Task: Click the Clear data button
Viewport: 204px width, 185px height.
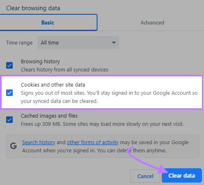Action: point(182,176)
